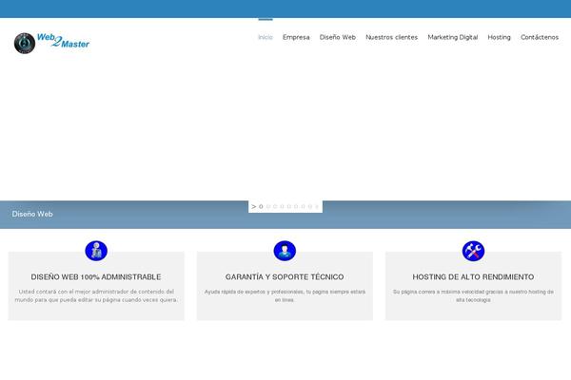This screenshot has height=380, width=571.
Task: Click the administrable web design icon
Action: click(x=96, y=251)
